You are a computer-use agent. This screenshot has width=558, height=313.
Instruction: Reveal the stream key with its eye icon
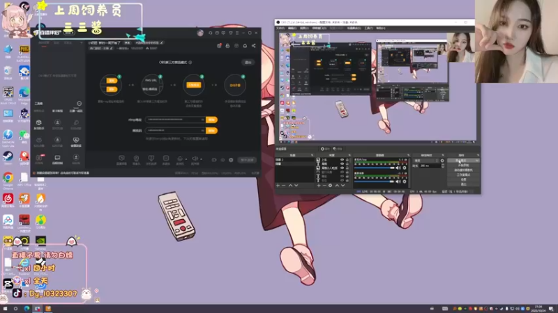(202, 131)
